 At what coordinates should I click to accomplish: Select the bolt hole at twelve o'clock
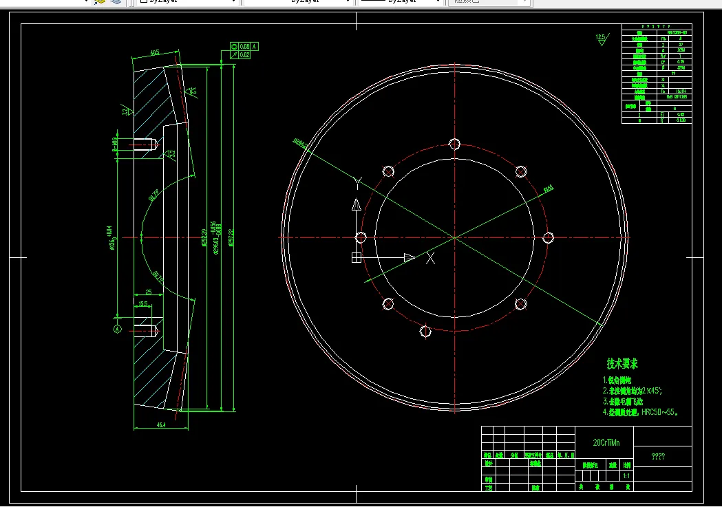pyautogui.click(x=454, y=144)
